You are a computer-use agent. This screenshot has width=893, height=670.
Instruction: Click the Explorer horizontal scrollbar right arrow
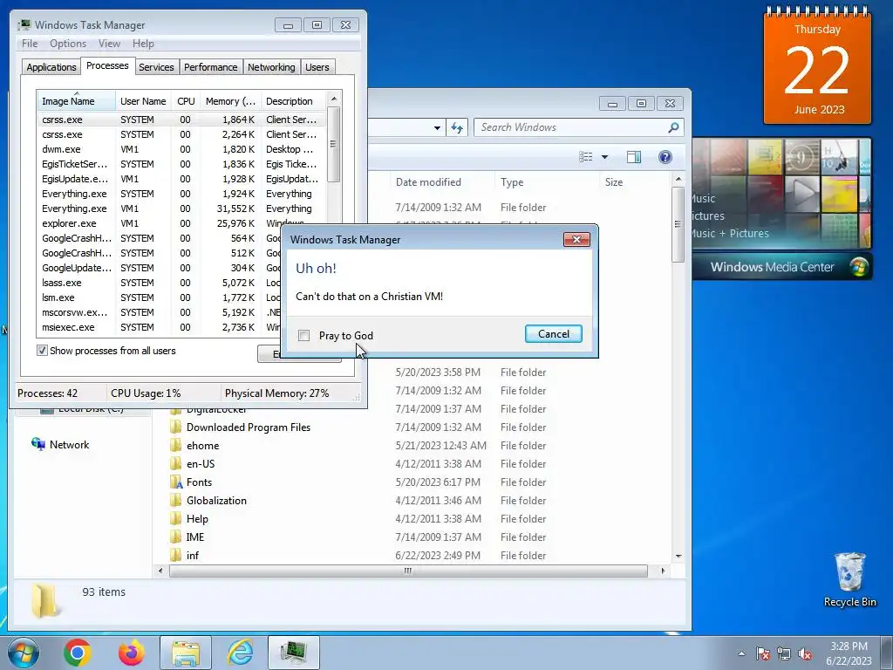point(663,571)
